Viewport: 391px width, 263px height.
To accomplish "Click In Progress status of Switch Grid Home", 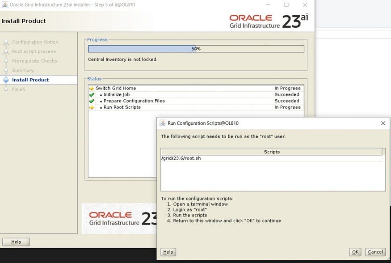I will (x=287, y=88).
